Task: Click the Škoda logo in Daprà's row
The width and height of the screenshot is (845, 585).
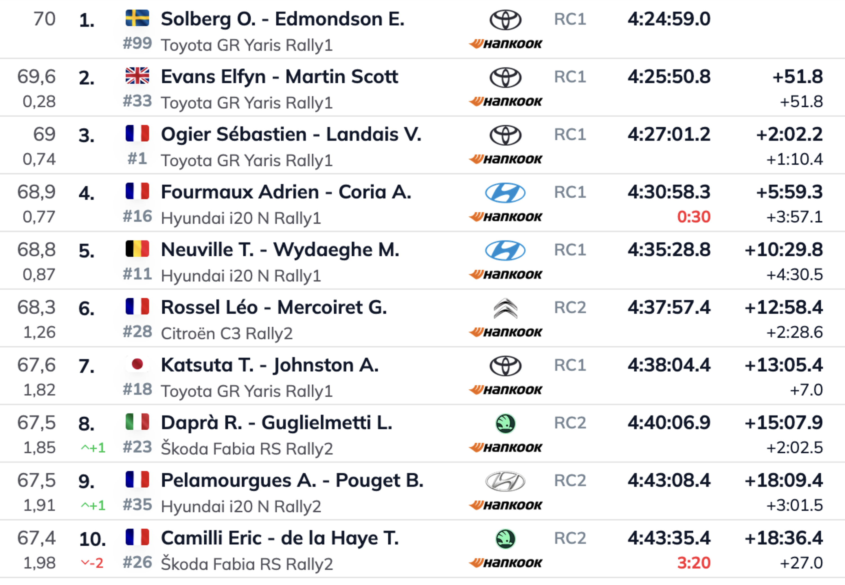Action: [x=505, y=424]
